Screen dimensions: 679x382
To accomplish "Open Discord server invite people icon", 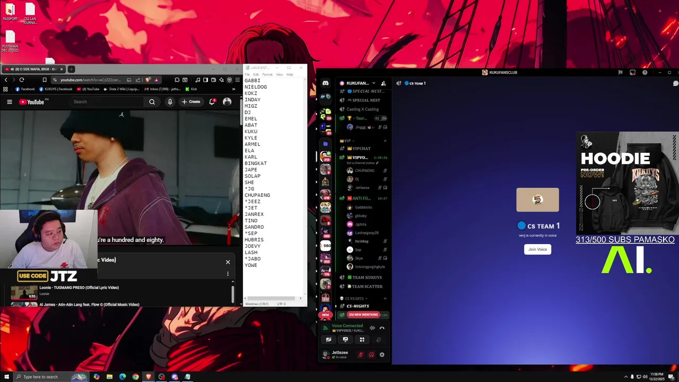I will pyautogui.click(x=384, y=83).
